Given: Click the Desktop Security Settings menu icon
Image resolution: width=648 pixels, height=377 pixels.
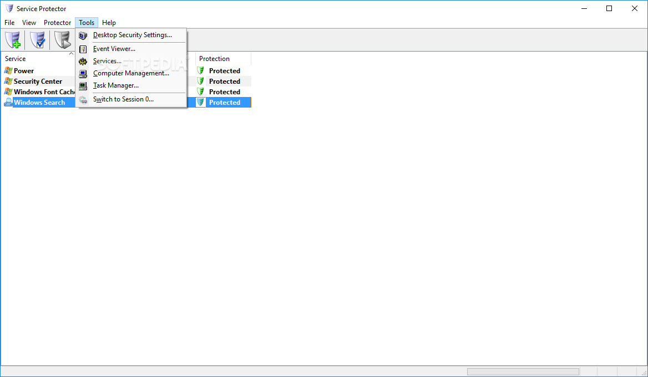Looking at the screenshot, I should (x=83, y=35).
